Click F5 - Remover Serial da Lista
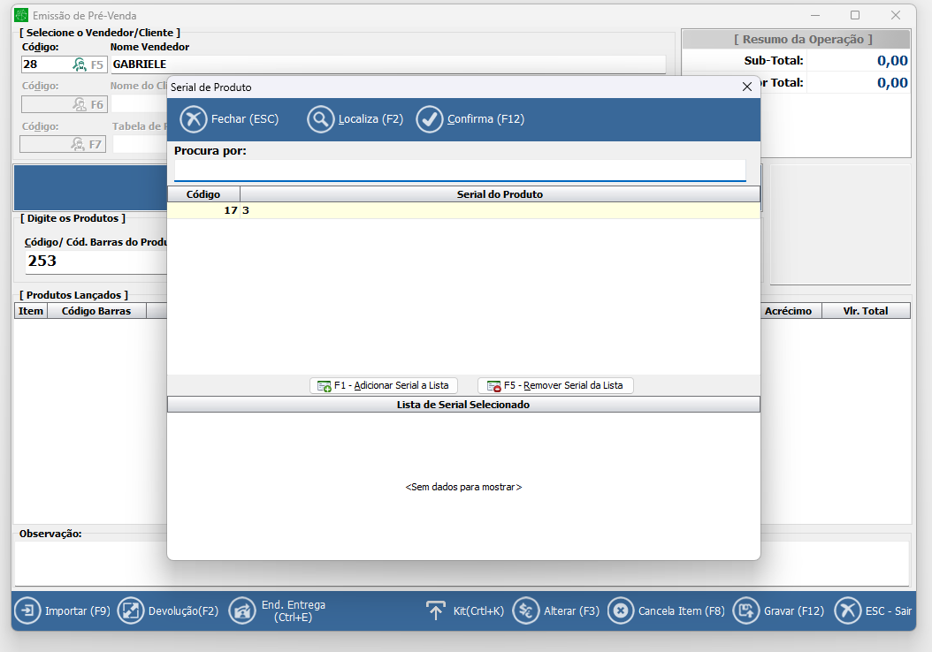 [555, 385]
